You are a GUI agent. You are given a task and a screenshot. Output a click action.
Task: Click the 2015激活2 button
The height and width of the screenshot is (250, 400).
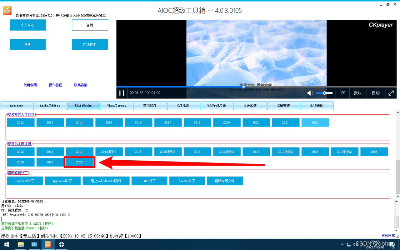pos(168,152)
